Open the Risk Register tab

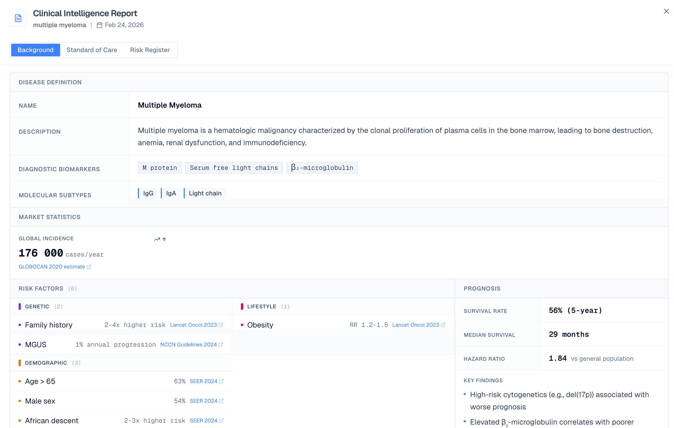coord(150,50)
